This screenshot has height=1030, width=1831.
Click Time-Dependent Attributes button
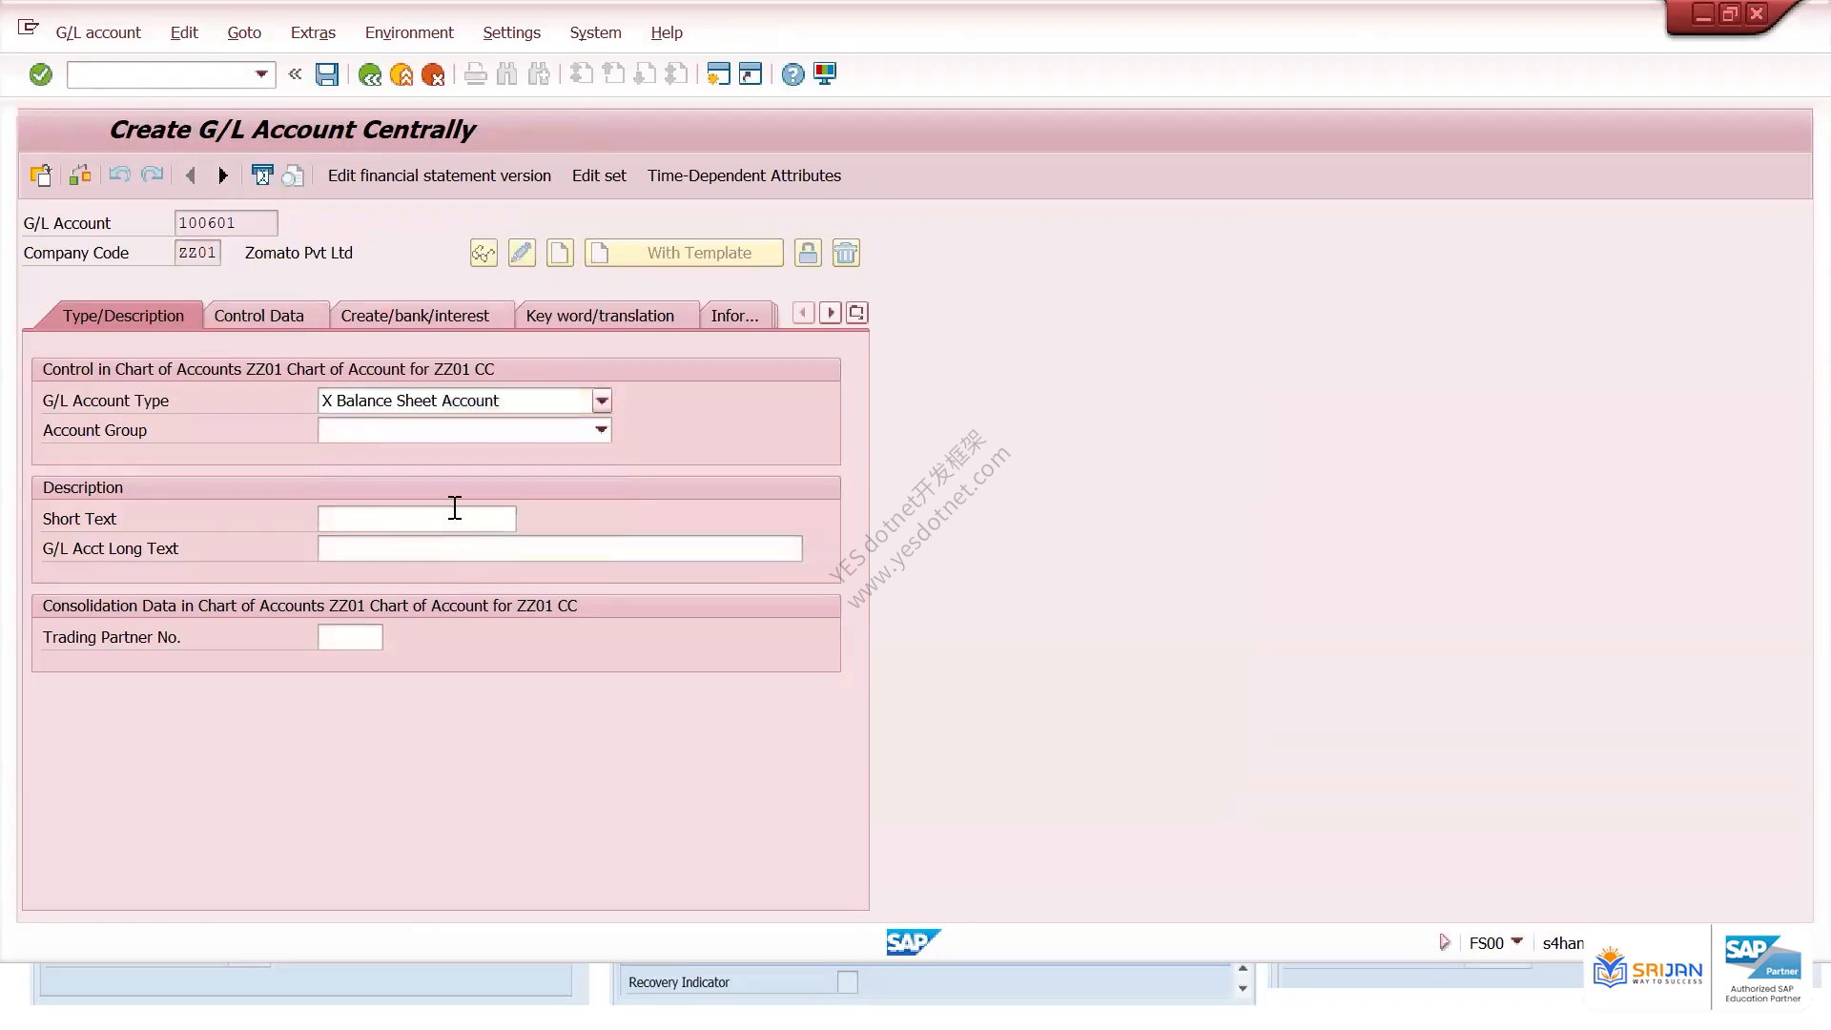coord(744,175)
